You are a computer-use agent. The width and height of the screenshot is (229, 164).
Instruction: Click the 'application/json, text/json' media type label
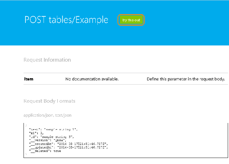click(x=47, y=115)
